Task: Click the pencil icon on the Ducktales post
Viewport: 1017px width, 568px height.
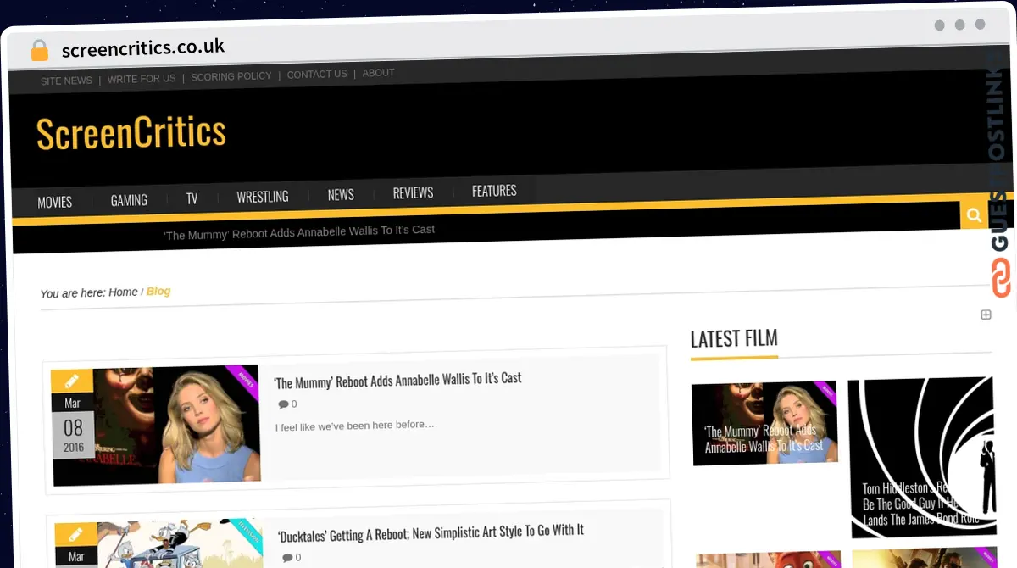Action: click(75, 534)
